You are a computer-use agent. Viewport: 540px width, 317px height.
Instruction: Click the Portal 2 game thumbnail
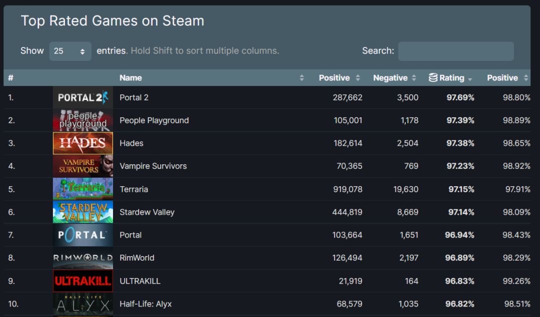tap(82, 97)
